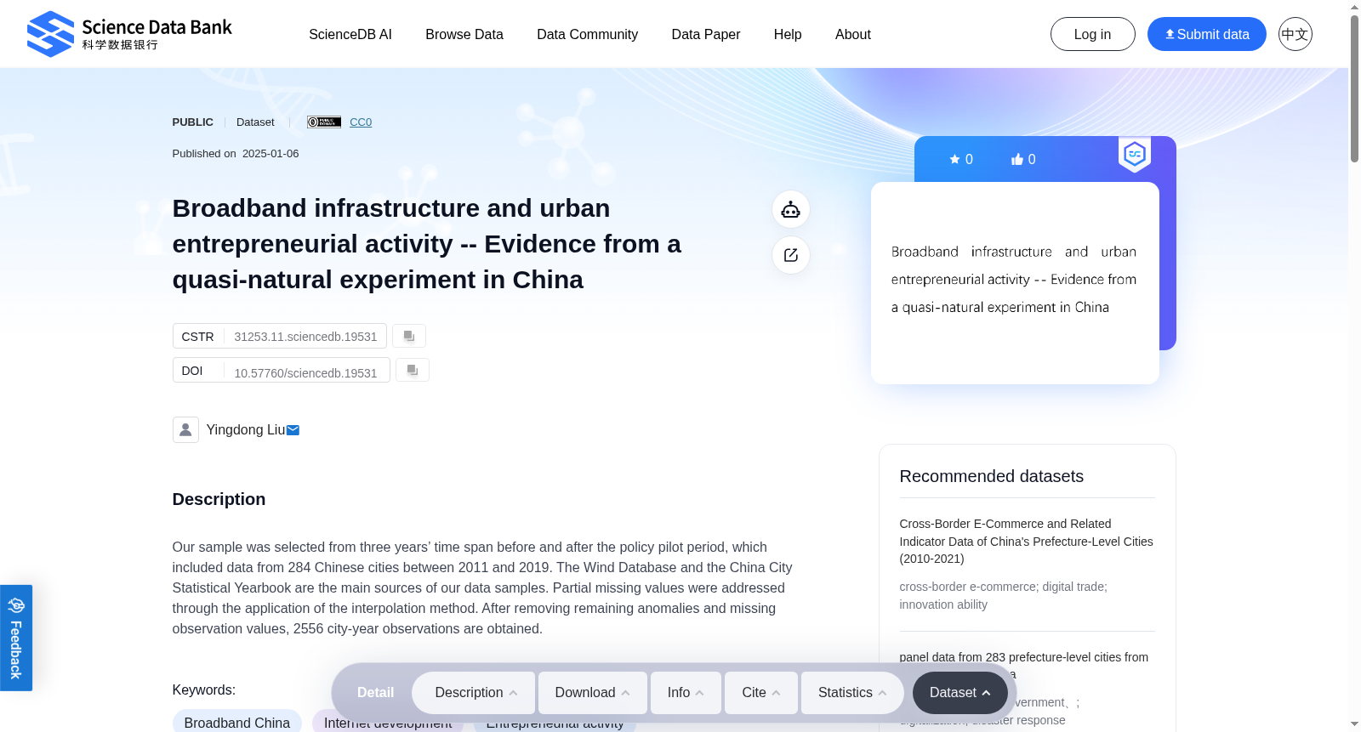
Task: Jump to the Statistics section
Action: coord(852,693)
